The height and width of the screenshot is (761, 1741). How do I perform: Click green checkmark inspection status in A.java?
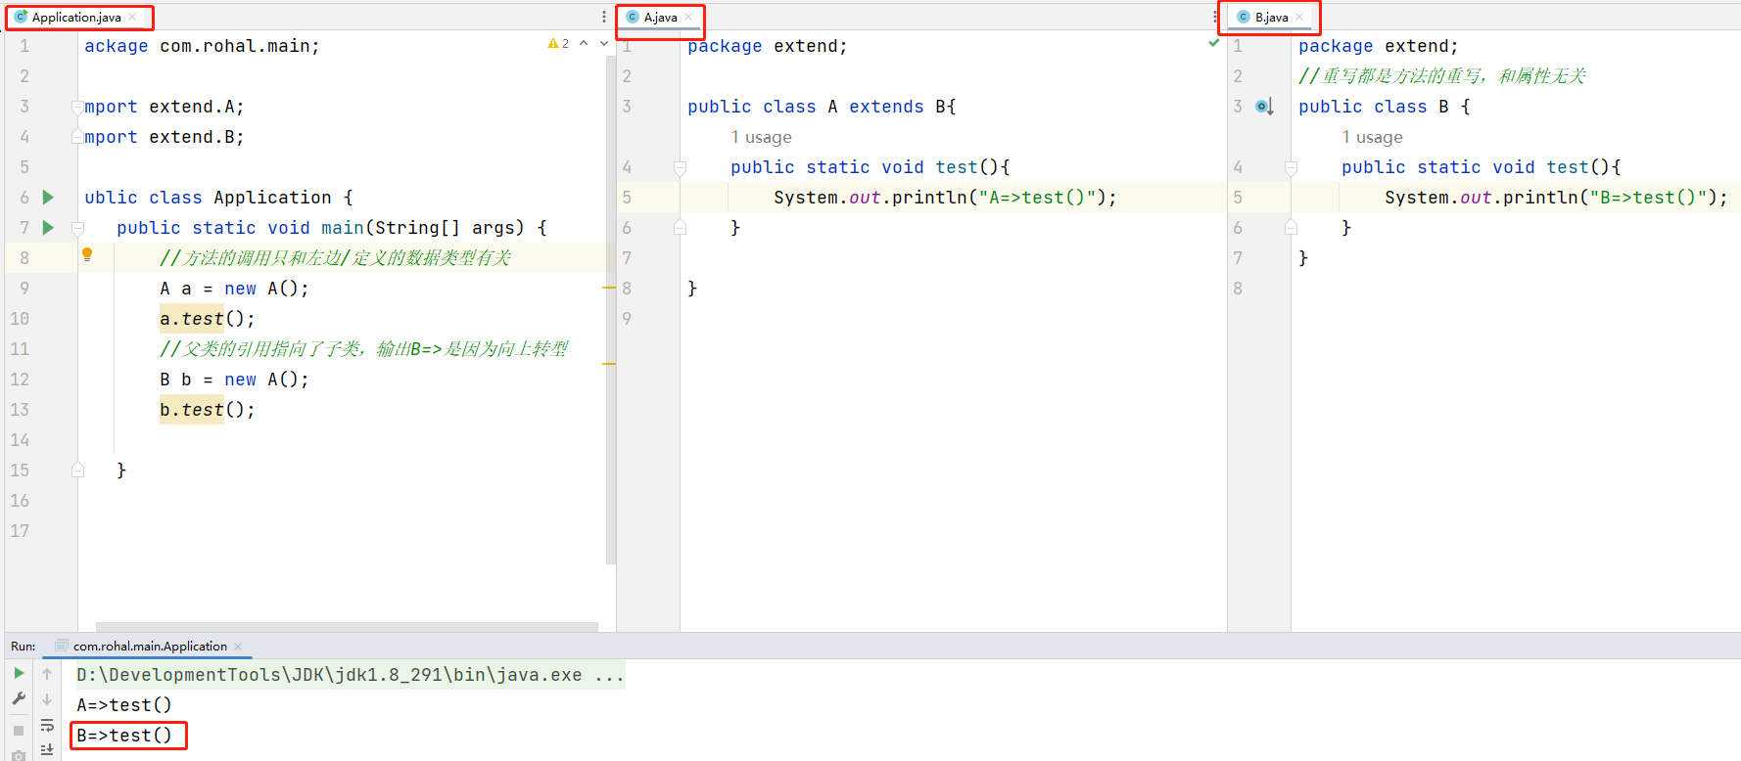tap(1214, 43)
